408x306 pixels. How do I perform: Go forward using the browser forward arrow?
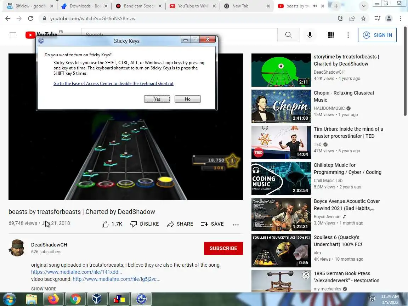[x=19, y=18]
